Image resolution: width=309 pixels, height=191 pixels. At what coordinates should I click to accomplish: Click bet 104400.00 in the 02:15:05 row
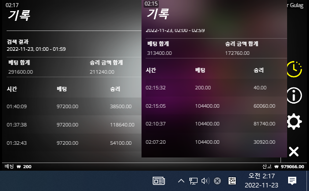(x=207, y=106)
